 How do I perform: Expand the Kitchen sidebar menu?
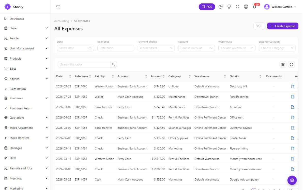pos(25,79)
